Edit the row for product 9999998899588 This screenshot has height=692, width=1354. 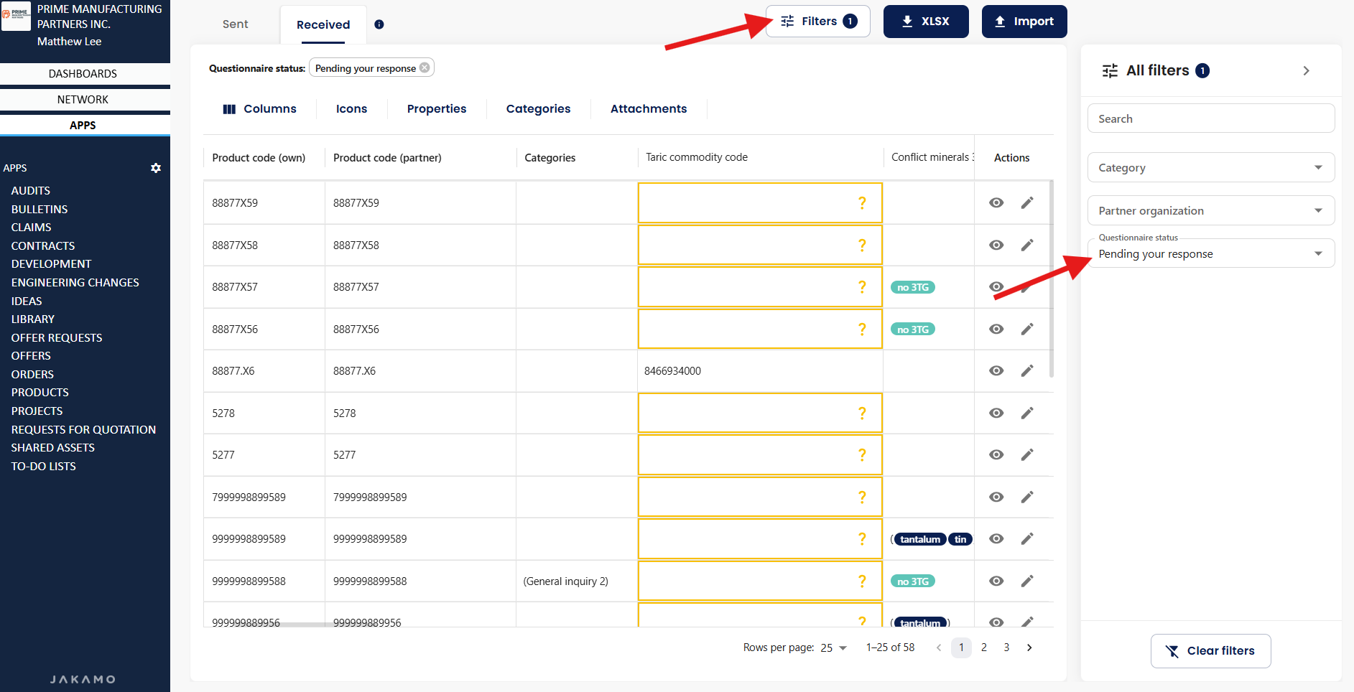1027,581
